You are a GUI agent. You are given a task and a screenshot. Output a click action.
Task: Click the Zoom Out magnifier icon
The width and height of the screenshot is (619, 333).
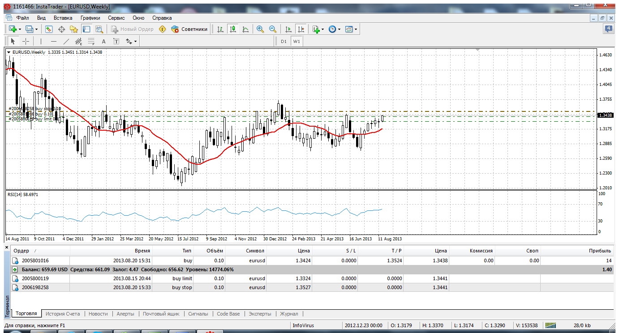[x=272, y=29]
